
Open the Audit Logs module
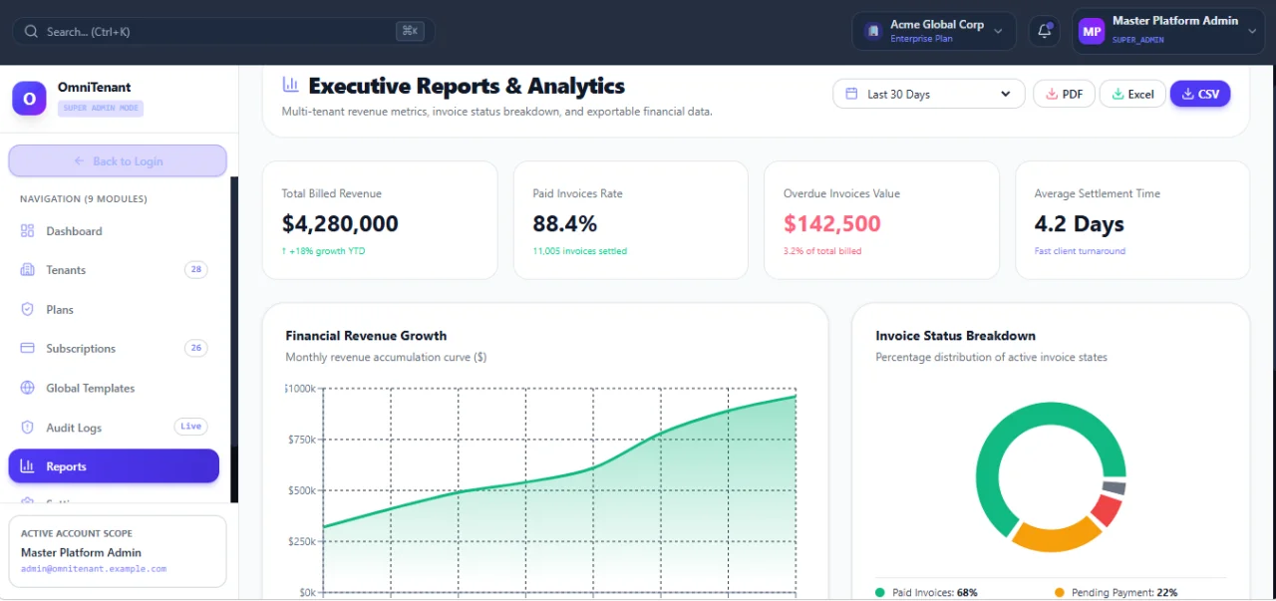[x=114, y=428]
